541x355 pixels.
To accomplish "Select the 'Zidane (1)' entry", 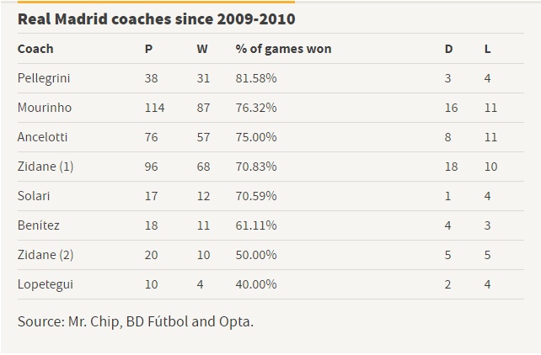I will pyautogui.click(x=46, y=167).
